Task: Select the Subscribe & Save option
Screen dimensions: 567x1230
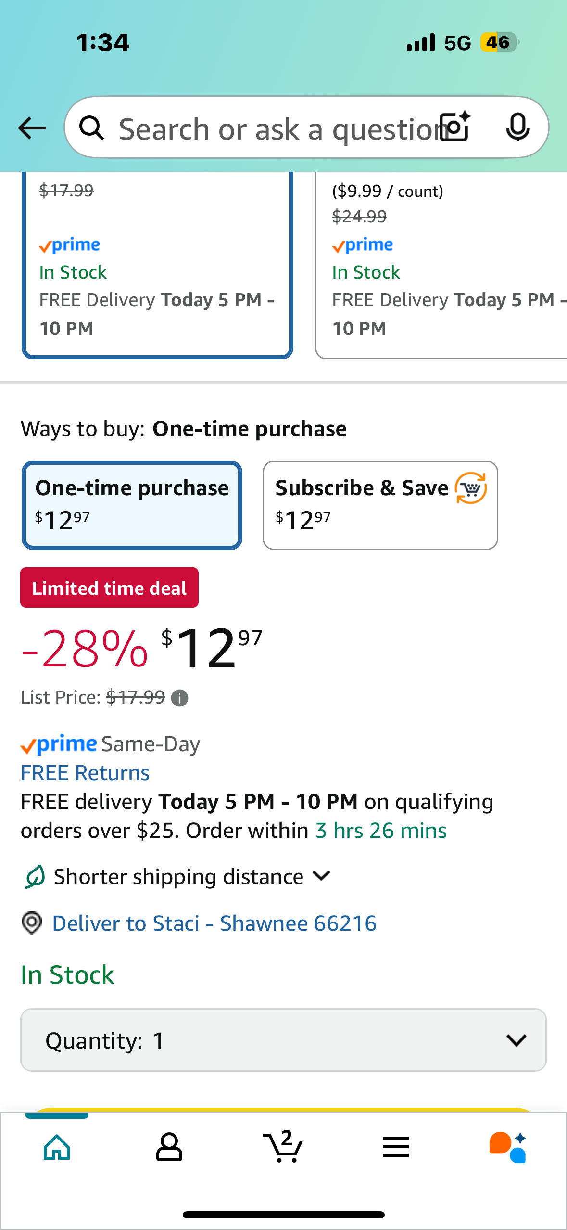Action: click(380, 505)
